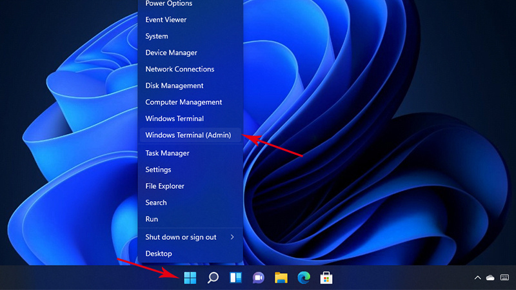Open Disk Management from the menu
The height and width of the screenshot is (290, 516).
coord(174,86)
